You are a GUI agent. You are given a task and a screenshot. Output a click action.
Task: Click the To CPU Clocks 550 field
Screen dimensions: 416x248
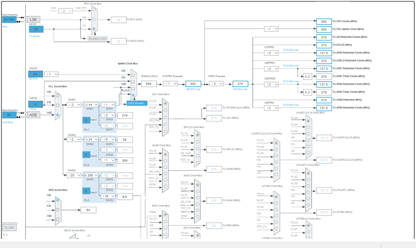(x=324, y=22)
